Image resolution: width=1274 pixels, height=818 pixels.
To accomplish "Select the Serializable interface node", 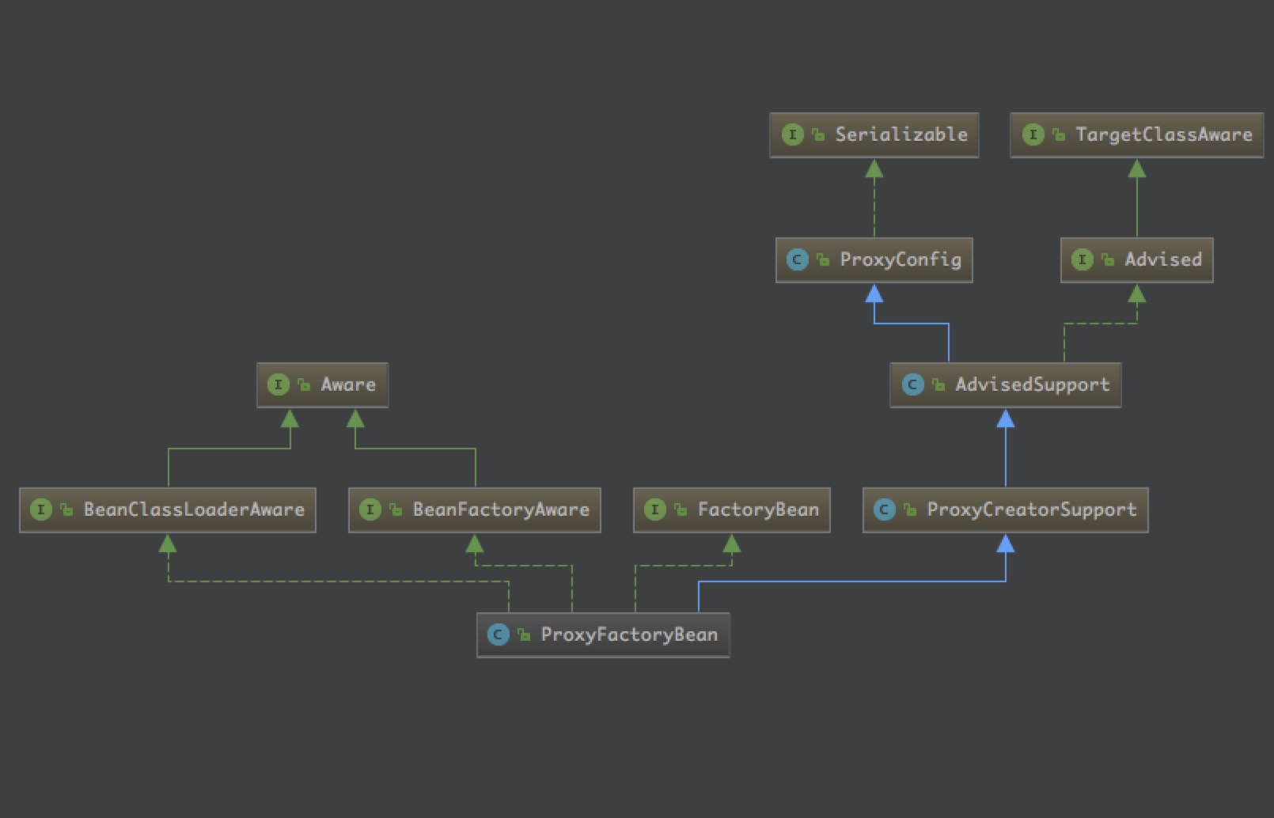I will pos(874,135).
